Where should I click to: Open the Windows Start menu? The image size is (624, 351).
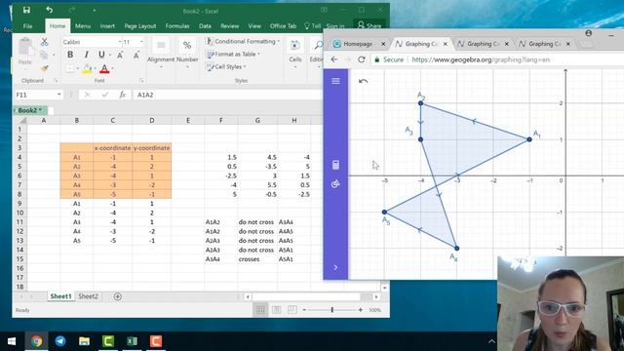point(12,341)
